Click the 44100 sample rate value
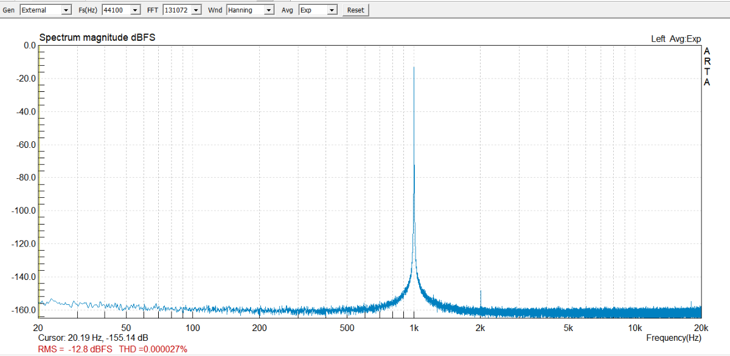This screenshot has width=730, height=356. point(114,10)
